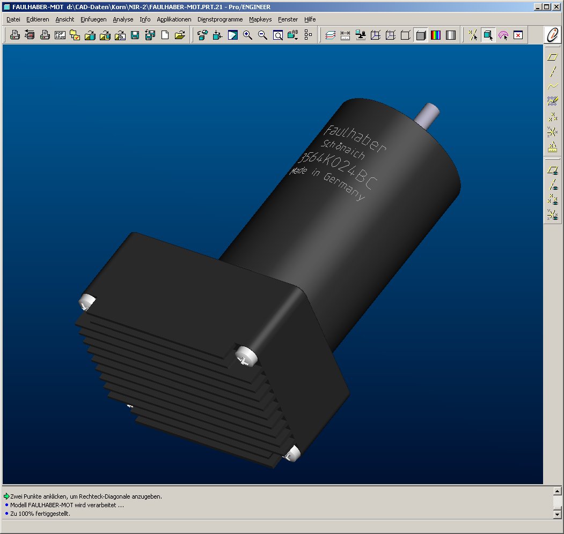Click the analysis ruler datum tool
Image resolution: width=564 pixels, height=534 pixels.
(x=553, y=146)
